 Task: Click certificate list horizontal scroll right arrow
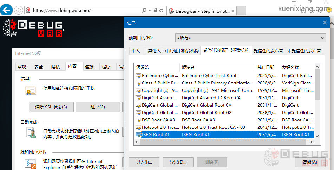(x=312, y=142)
